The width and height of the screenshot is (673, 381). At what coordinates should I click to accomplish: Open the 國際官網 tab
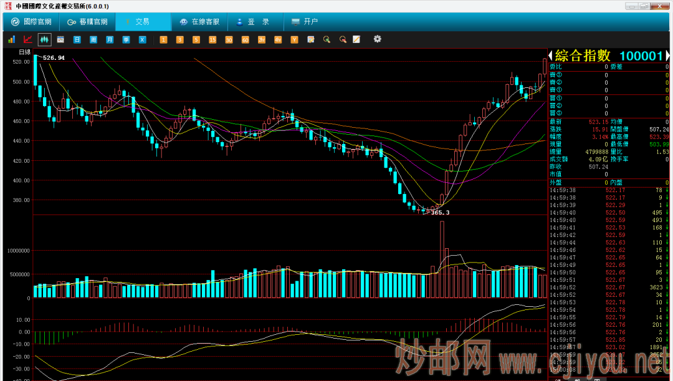tap(31, 22)
